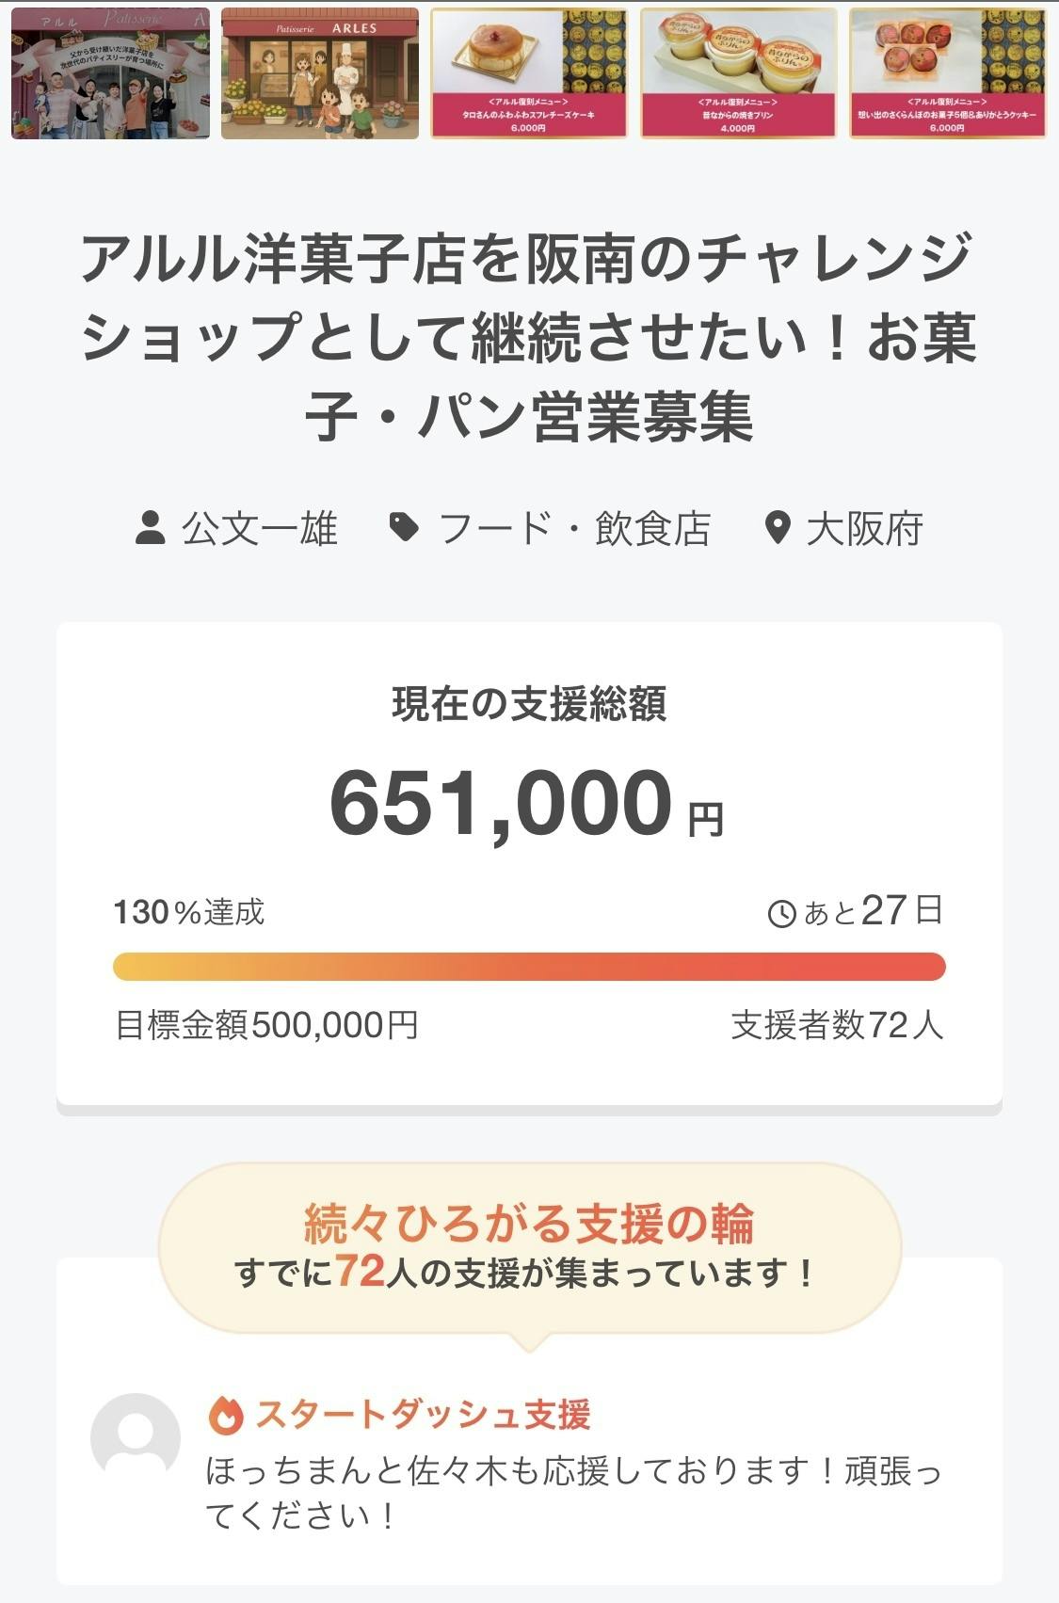View the soufflé cheesecake 6,000円 thumbnail
Viewport: 1059px width, 1603px height.
pos(529,73)
